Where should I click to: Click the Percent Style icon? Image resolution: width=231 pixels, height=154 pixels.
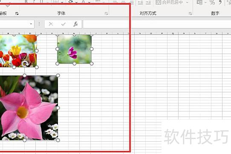(x=212, y=2)
